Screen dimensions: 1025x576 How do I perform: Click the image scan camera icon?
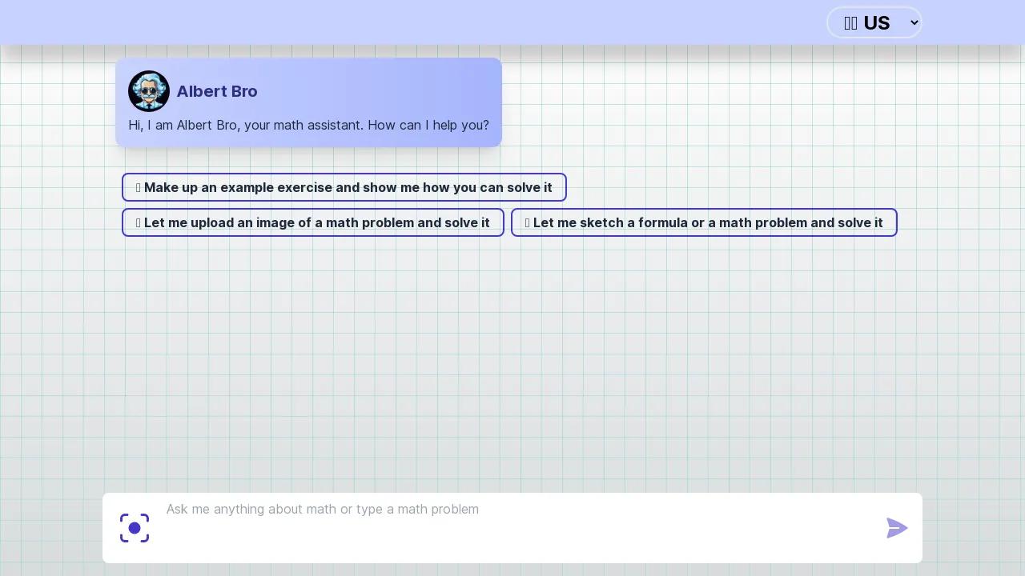[x=135, y=528]
